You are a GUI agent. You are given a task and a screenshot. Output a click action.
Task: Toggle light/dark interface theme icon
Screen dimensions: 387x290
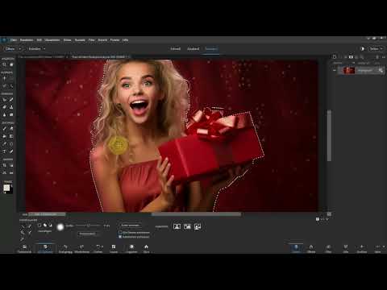pos(362,49)
